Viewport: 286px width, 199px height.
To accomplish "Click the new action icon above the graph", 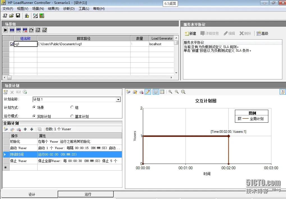I will 128,92.
